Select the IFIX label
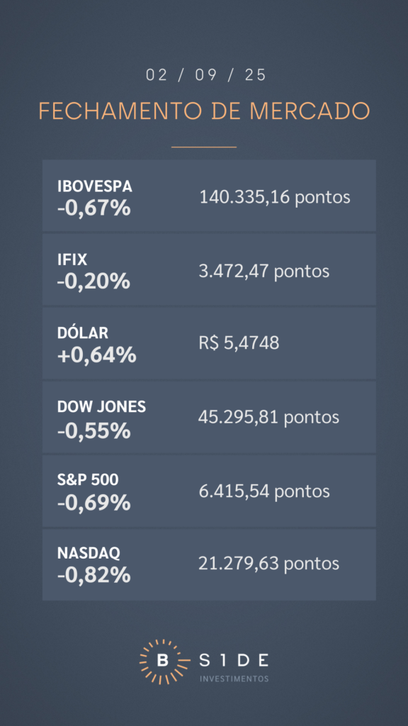 point(72,259)
